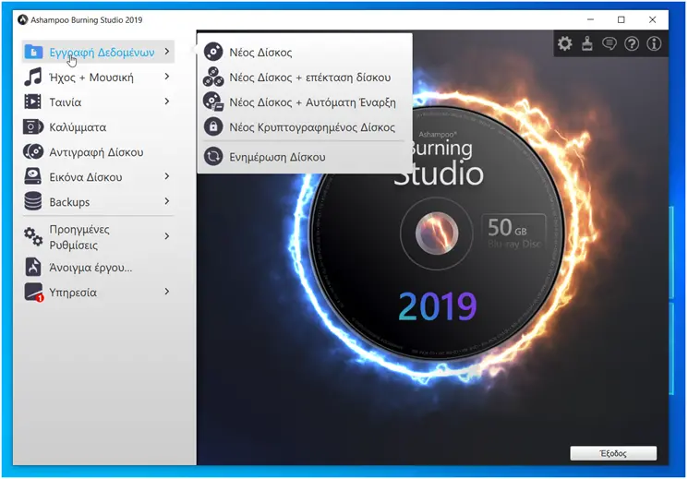Click the service icon with red badge
The height and width of the screenshot is (479, 688).
34,293
